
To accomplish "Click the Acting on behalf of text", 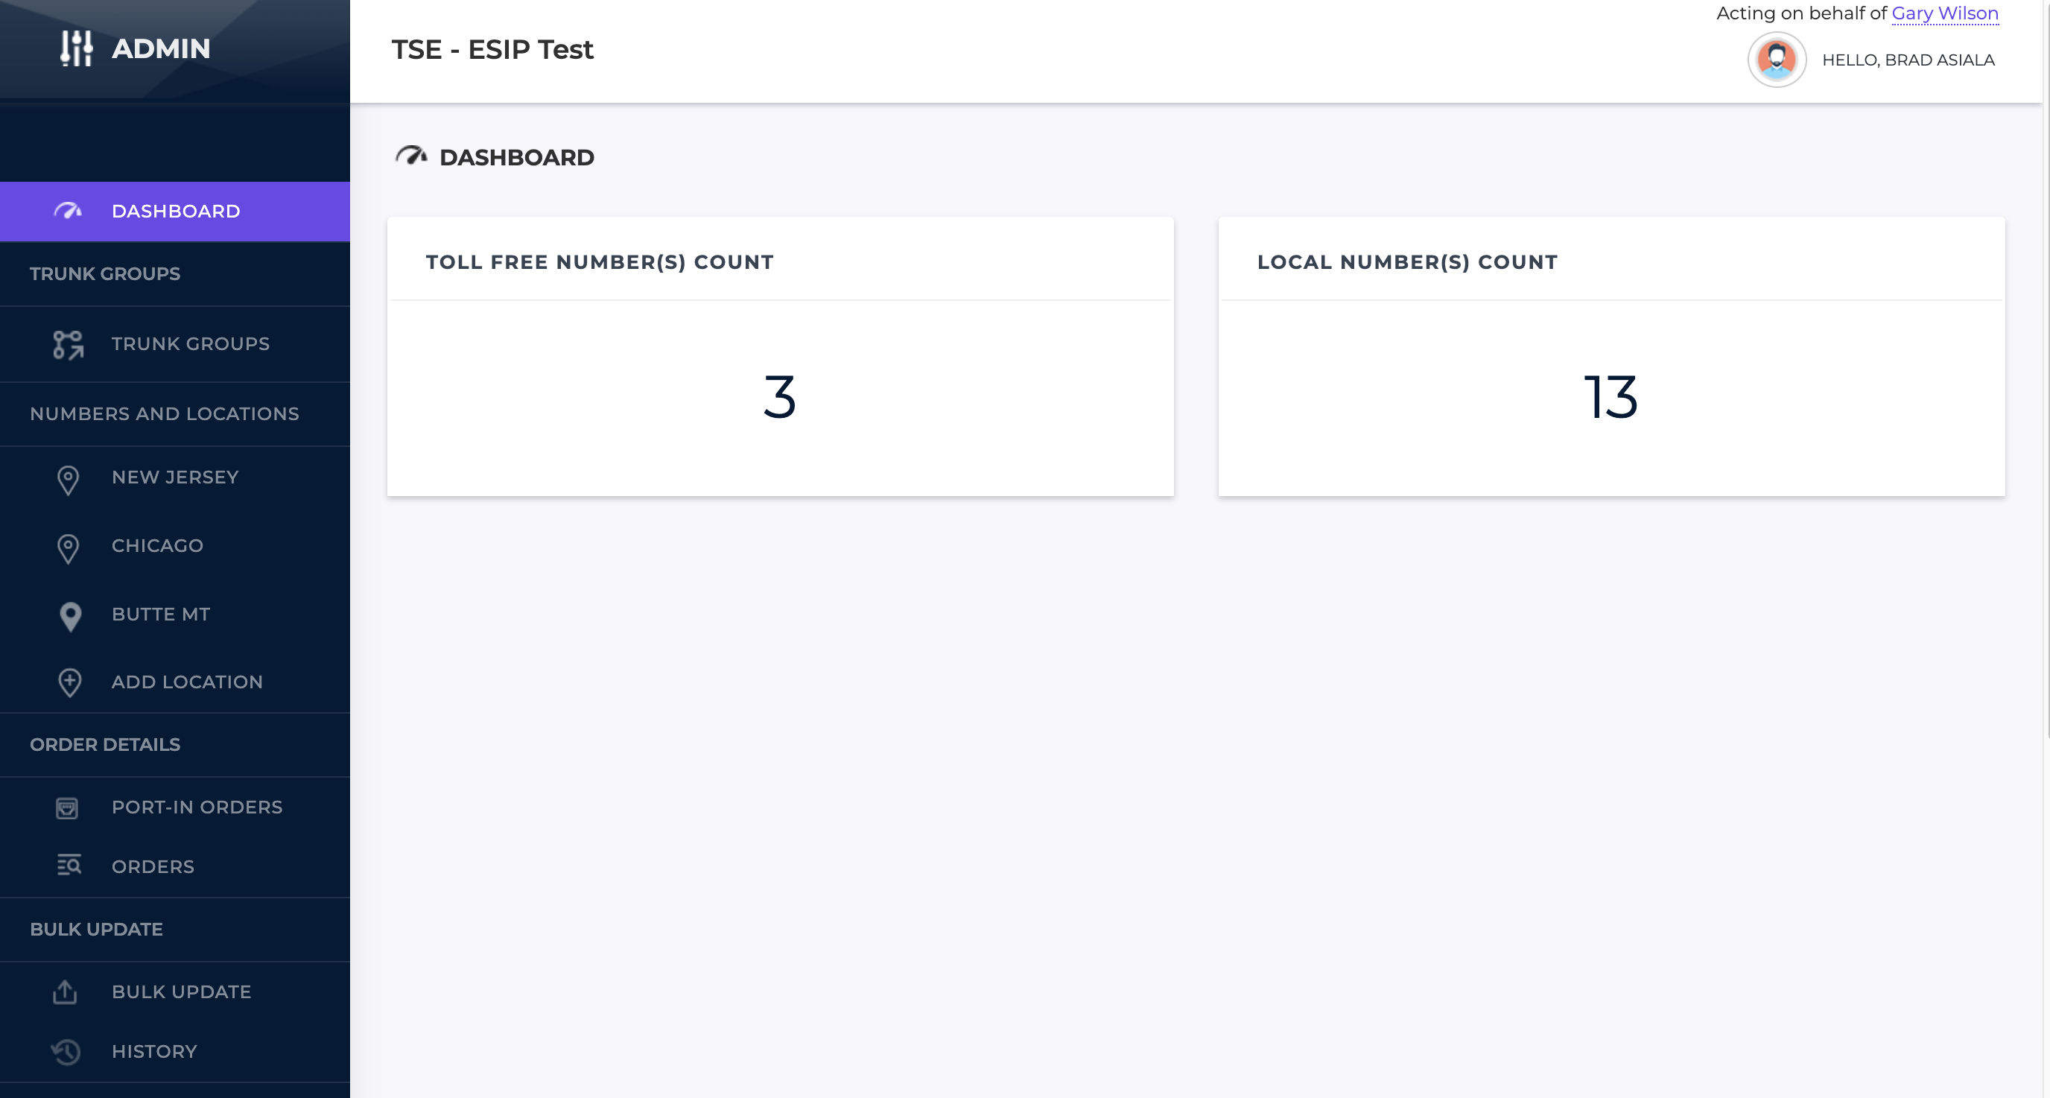I will (x=1801, y=13).
